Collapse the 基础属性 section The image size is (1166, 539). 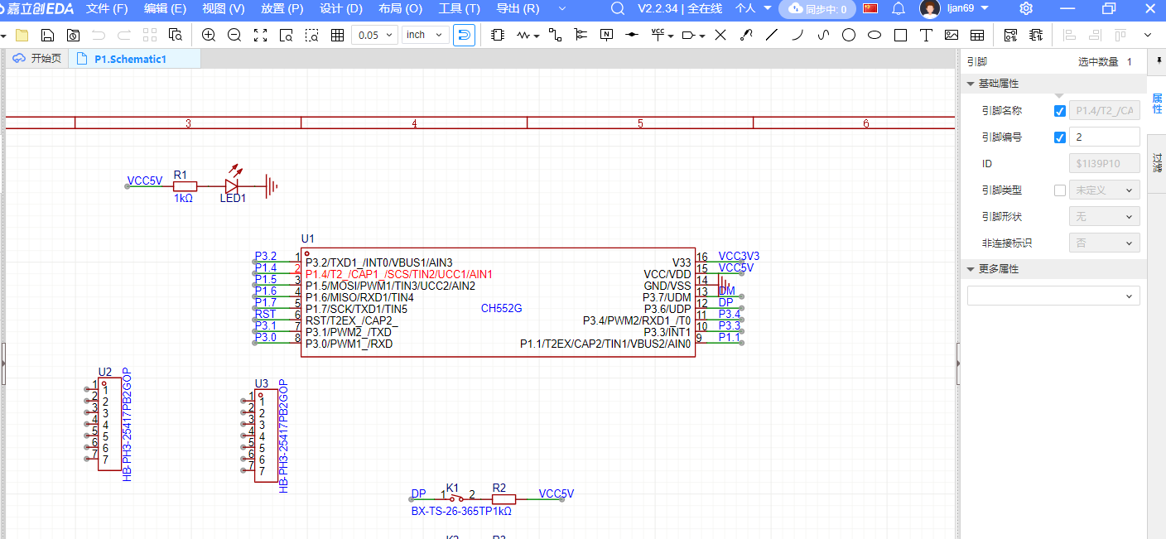[971, 84]
